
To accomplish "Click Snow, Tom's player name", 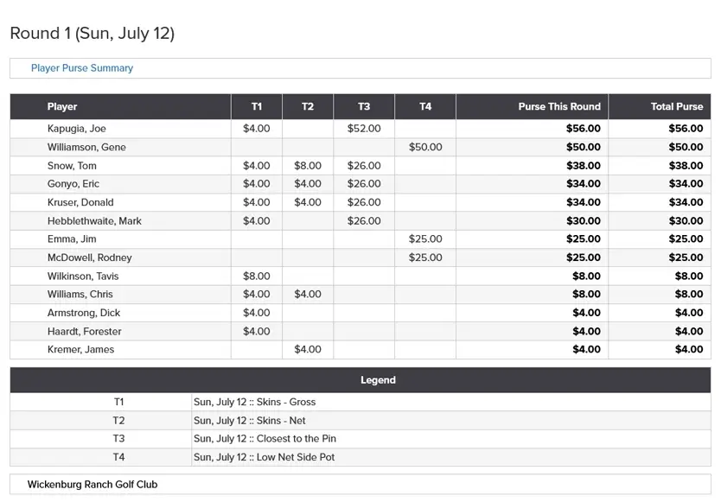I will [x=72, y=166].
